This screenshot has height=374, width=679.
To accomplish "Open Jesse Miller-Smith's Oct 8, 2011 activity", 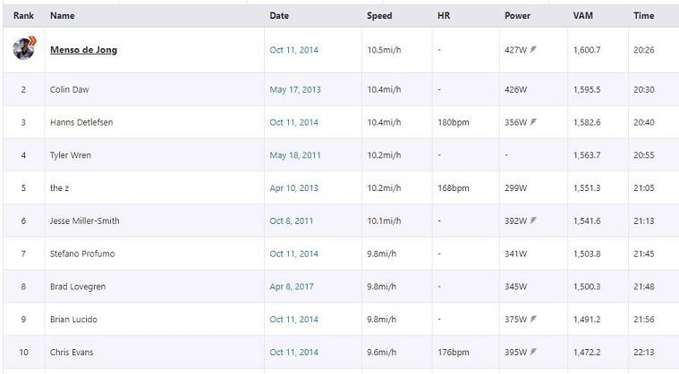I will [291, 220].
